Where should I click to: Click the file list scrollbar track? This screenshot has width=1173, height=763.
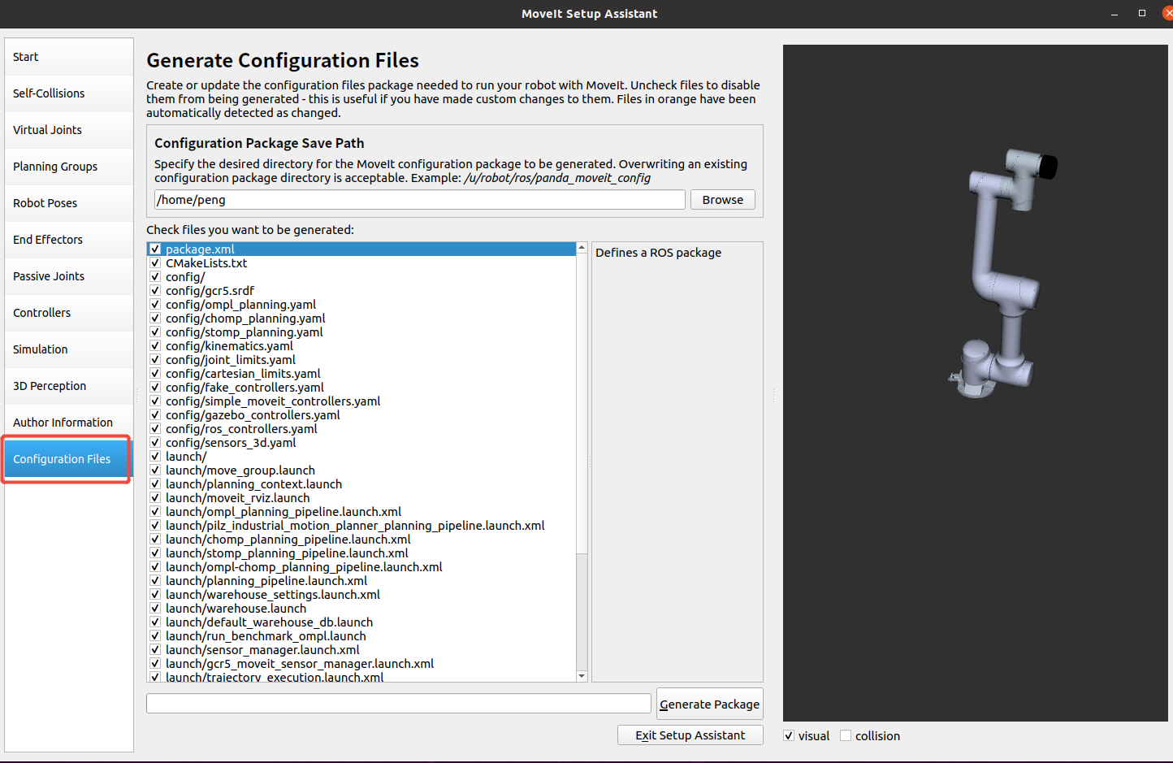click(x=582, y=611)
